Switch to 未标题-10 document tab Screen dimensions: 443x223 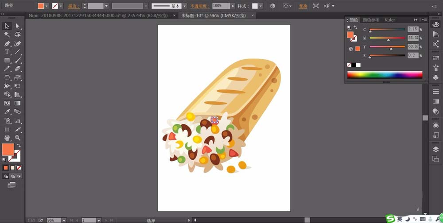coord(214,15)
